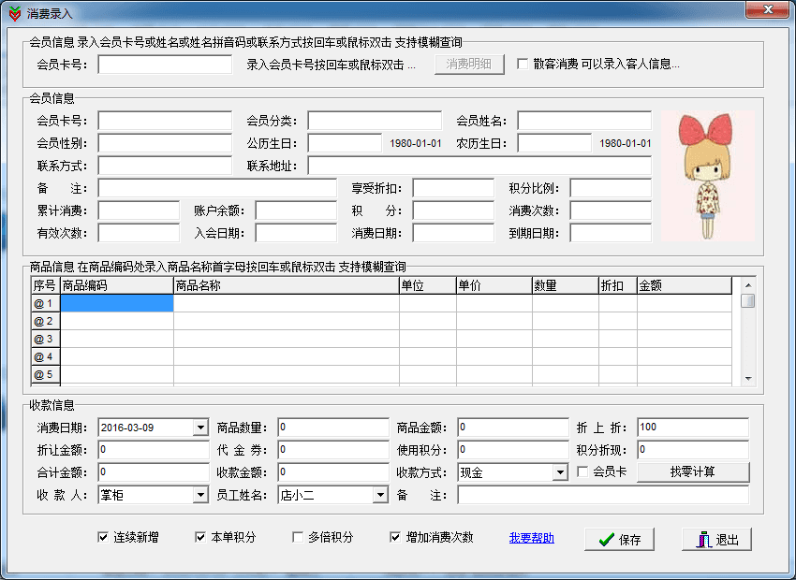This screenshot has width=796, height=580.
Task: Uncheck 连续新增 option
Action: click(103, 537)
